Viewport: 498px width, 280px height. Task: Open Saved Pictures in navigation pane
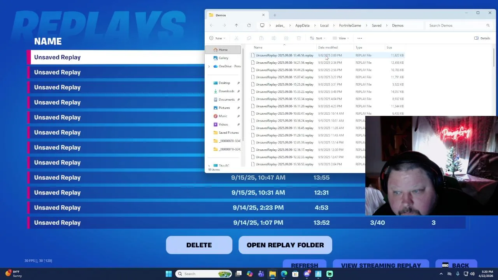click(x=228, y=133)
